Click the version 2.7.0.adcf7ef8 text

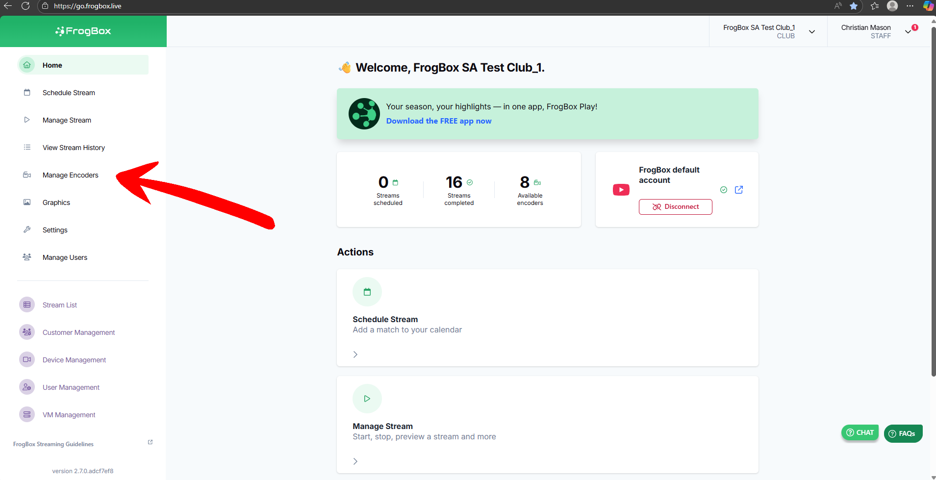pos(83,471)
